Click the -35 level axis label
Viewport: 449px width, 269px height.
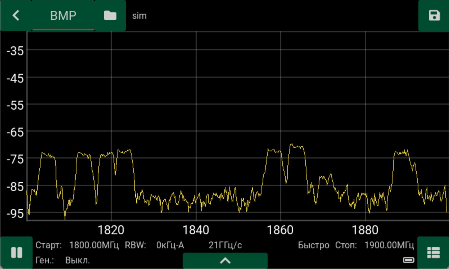[x=15, y=51]
